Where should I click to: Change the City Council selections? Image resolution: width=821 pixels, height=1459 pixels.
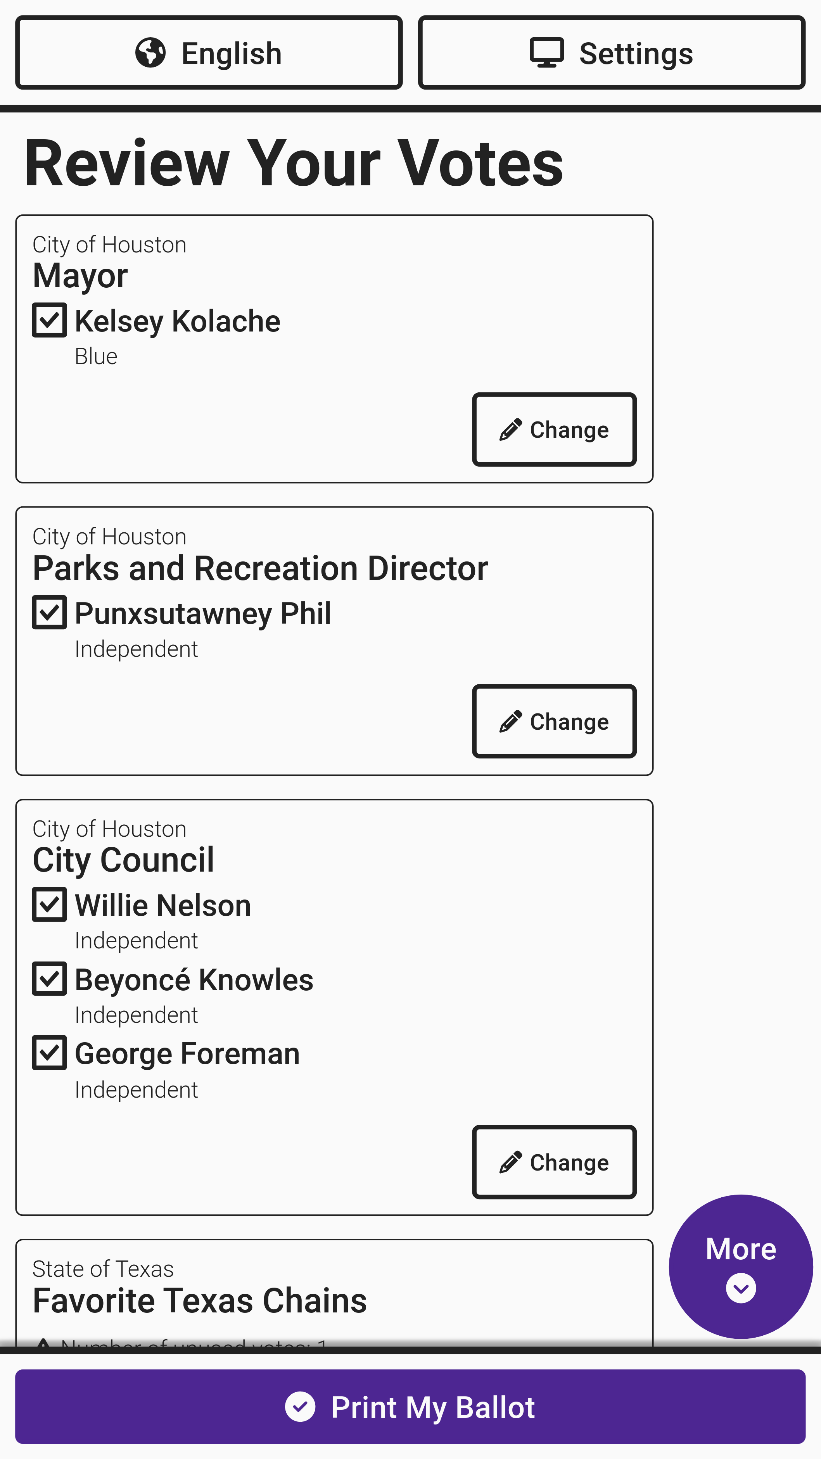coord(554,1162)
